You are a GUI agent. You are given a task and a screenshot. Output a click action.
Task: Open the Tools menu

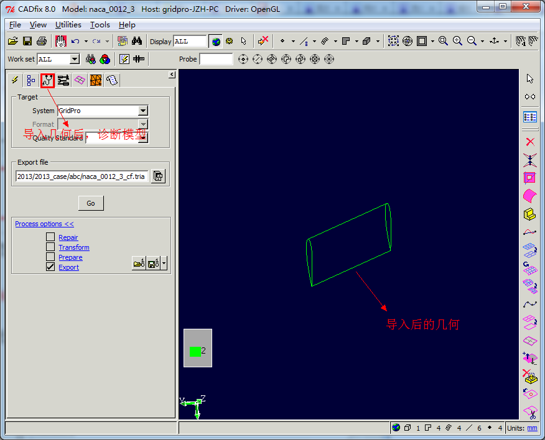tap(100, 25)
